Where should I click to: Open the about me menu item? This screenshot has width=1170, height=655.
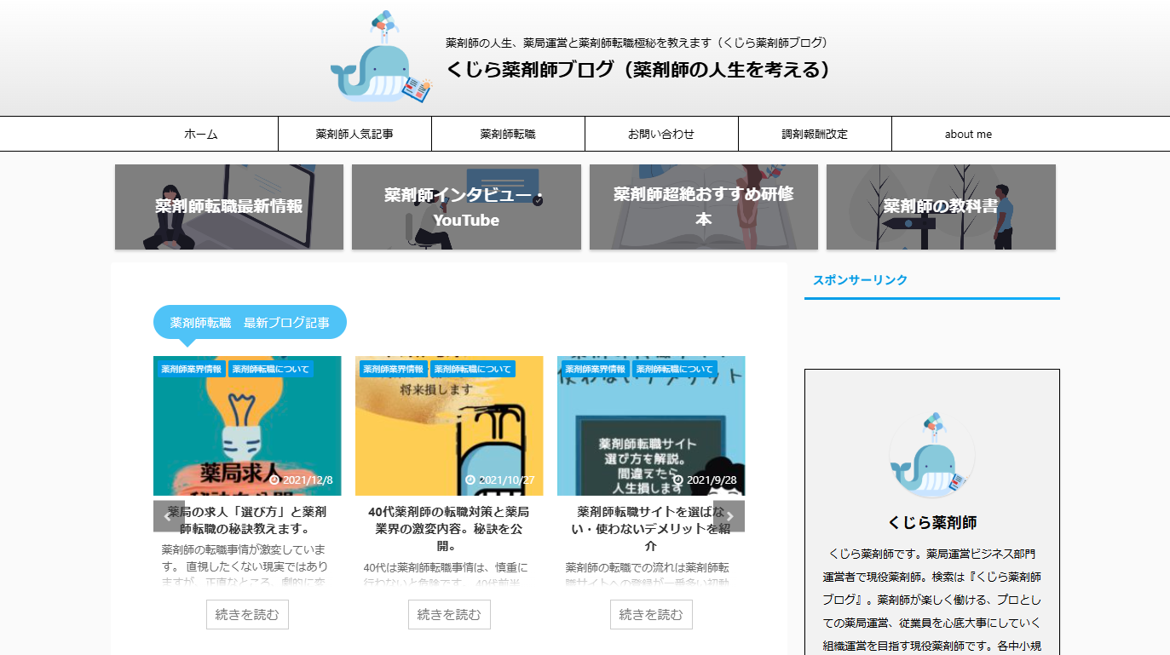968,134
